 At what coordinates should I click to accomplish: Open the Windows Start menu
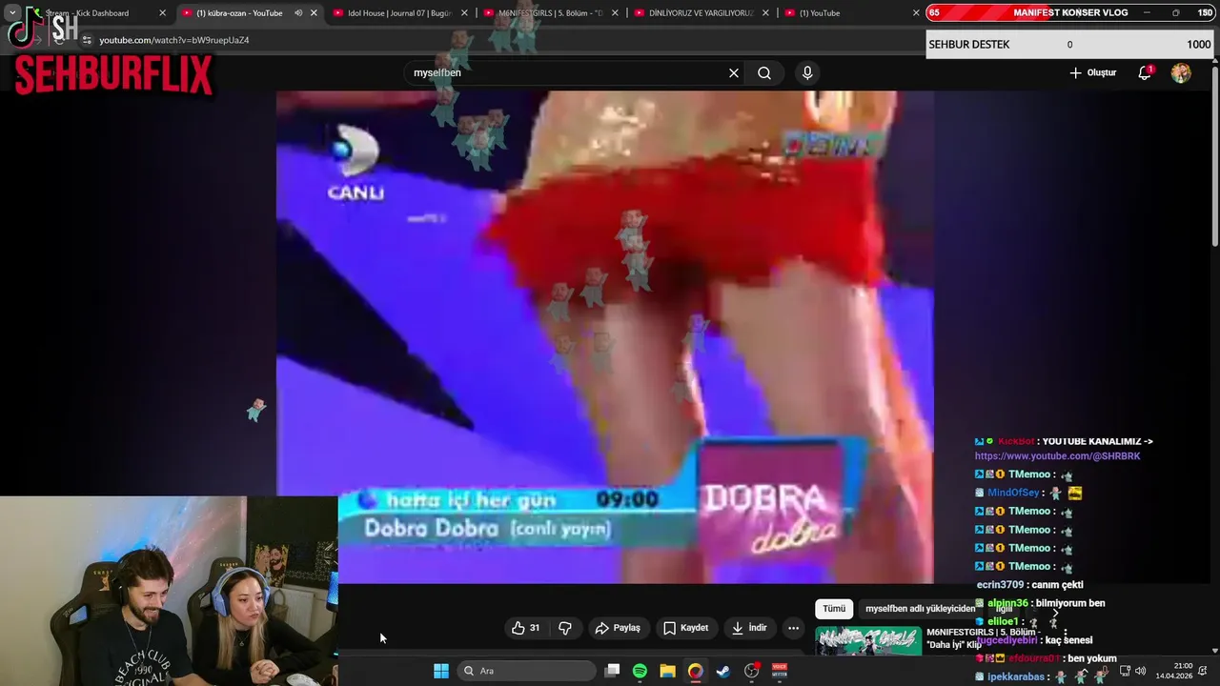coord(441,671)
